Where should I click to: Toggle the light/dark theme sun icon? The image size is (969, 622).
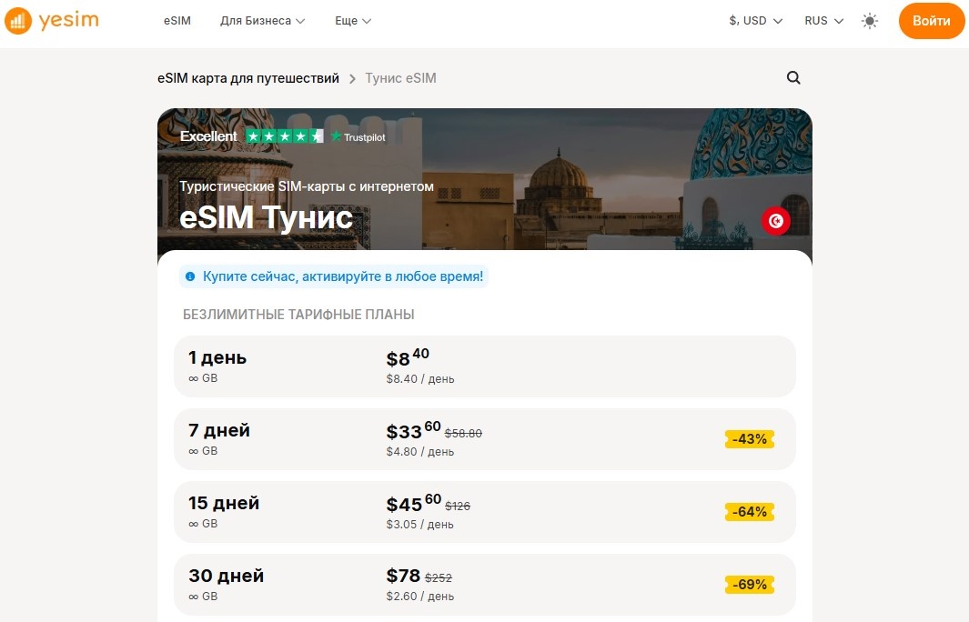(x=869, y=20)
